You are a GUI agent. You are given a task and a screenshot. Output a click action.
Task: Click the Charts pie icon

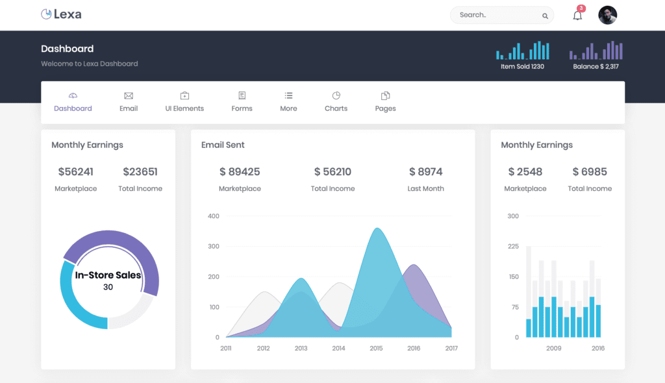(x=336, y=95)
